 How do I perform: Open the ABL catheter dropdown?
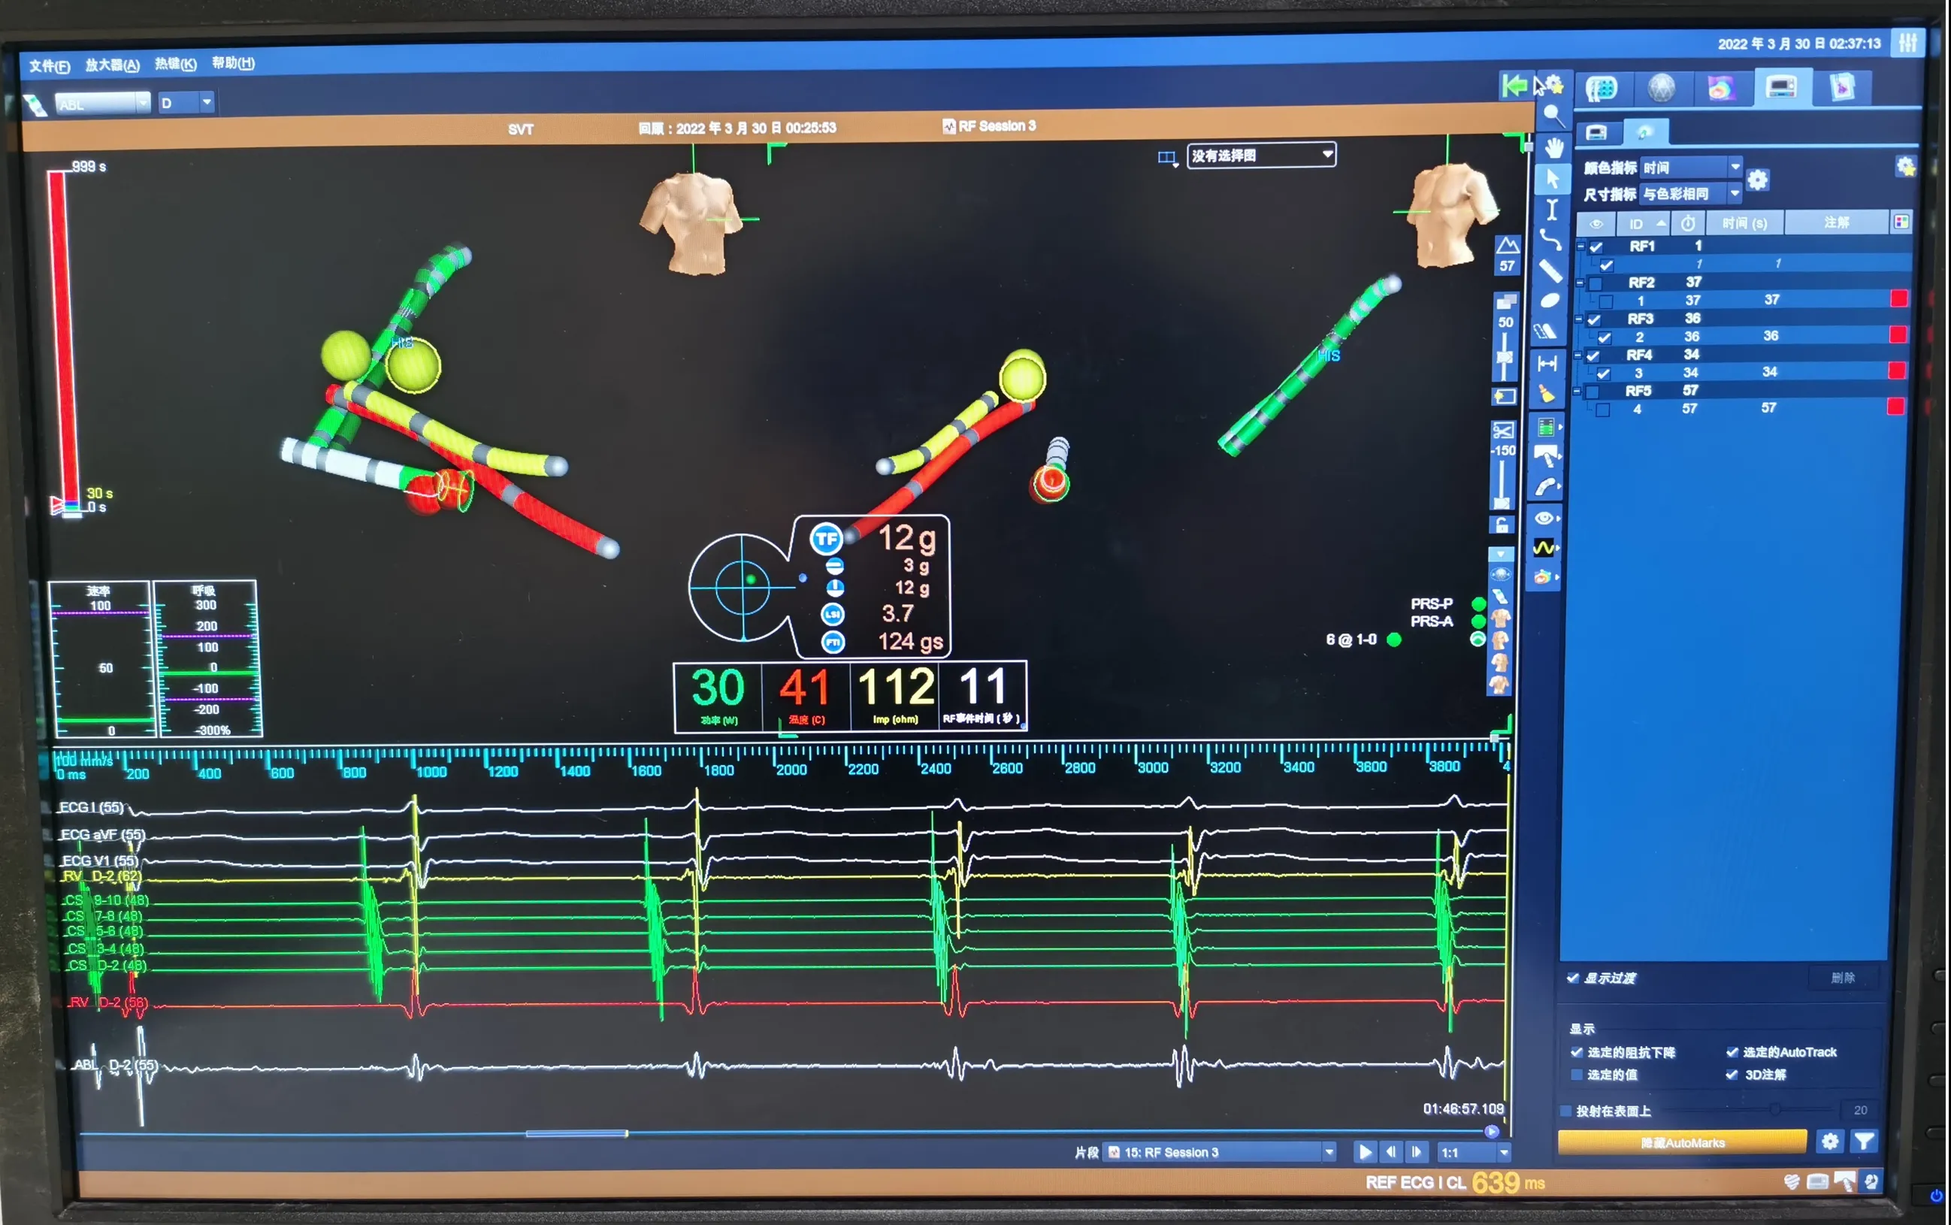102,104
